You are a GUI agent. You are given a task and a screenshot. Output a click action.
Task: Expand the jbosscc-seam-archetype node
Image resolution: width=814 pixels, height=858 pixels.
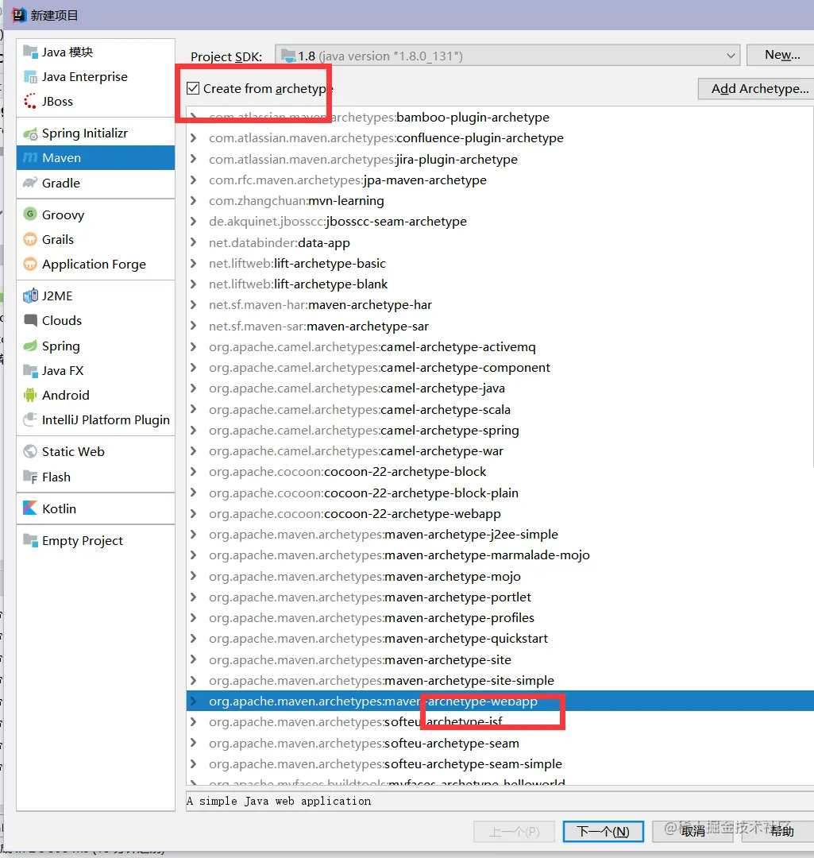(x=193, y=222)
